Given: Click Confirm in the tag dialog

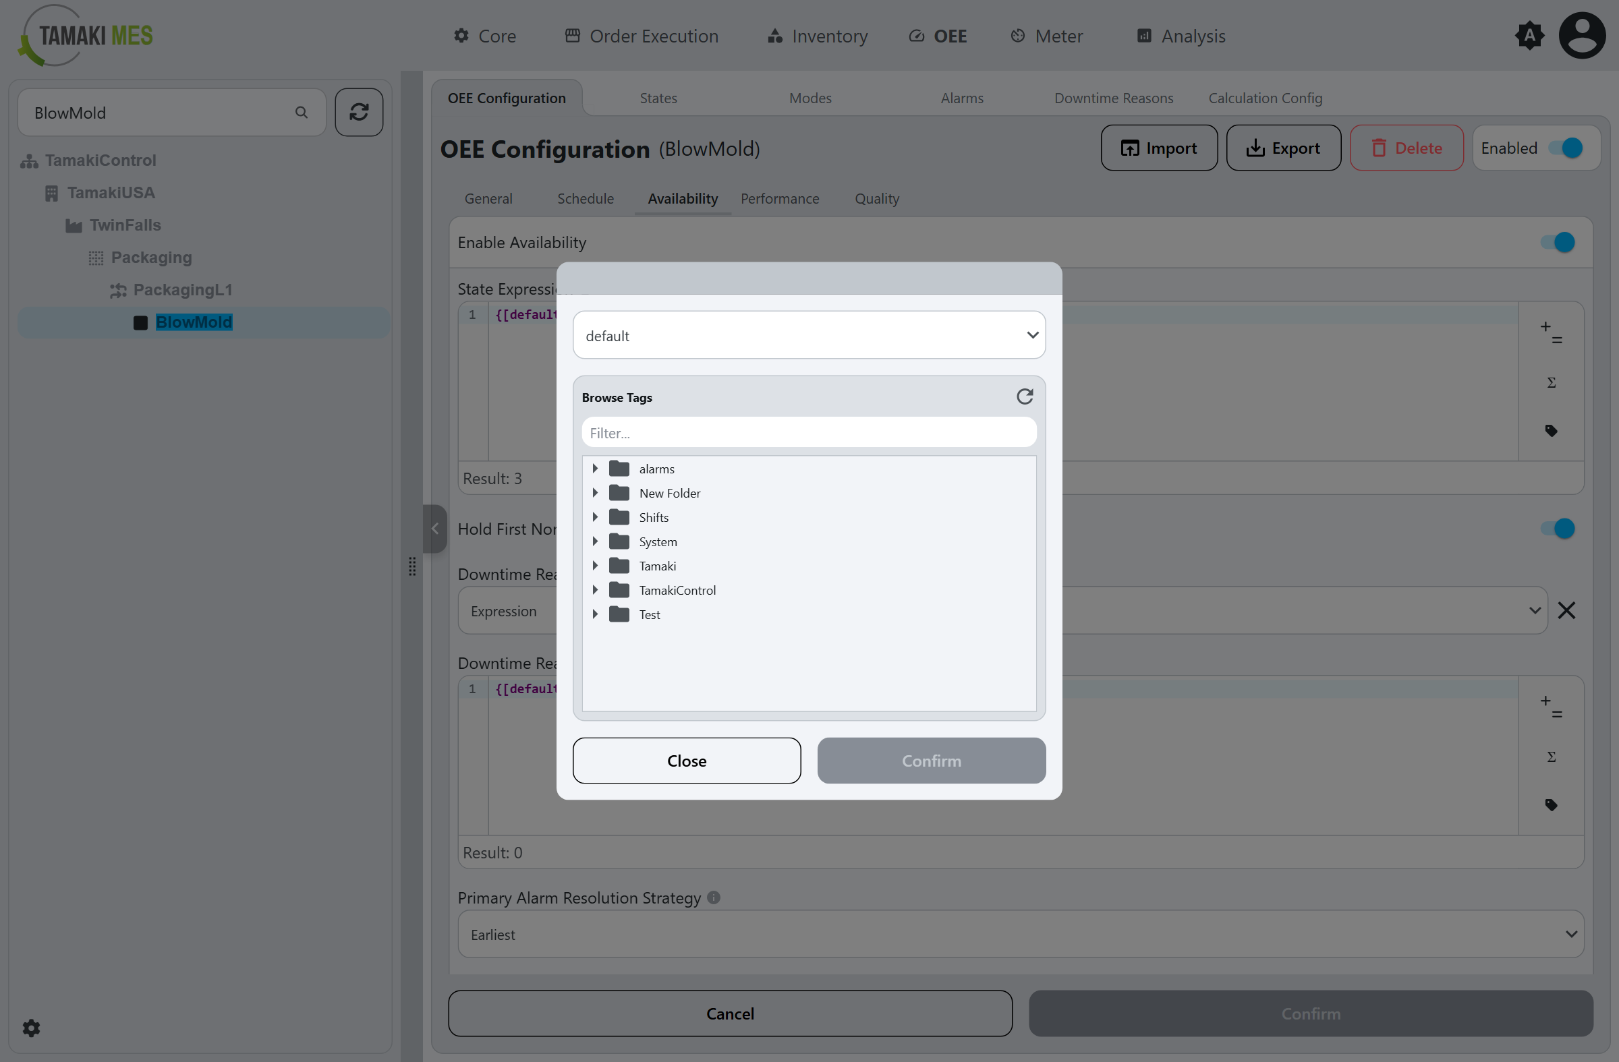Looking at the screenshot, I should coord(932,760).
